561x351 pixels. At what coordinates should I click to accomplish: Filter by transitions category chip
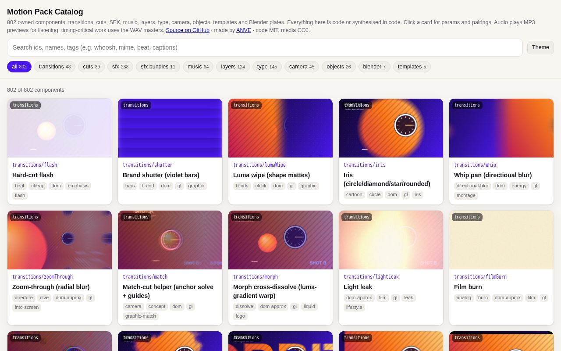tap(55, 67)
